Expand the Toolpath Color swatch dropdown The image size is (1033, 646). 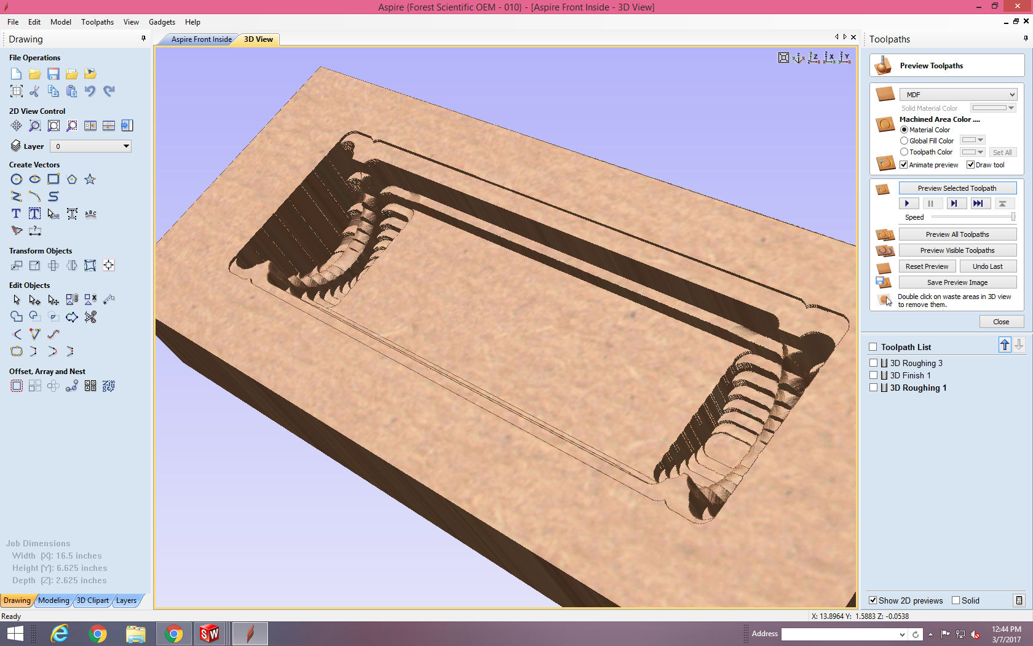click(980, 152)
